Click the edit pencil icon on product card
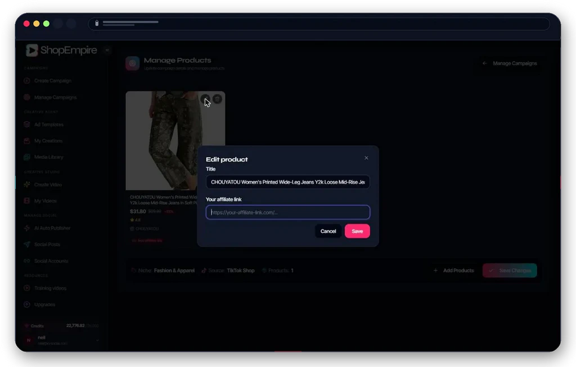 coord(205,99)
